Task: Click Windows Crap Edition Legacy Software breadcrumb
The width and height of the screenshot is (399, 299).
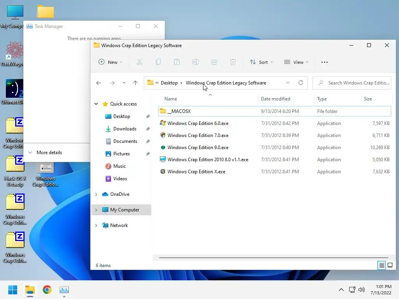Action: click(x=226, y=83)
